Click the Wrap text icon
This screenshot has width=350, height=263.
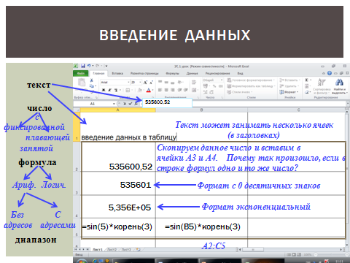click(194, 83)
